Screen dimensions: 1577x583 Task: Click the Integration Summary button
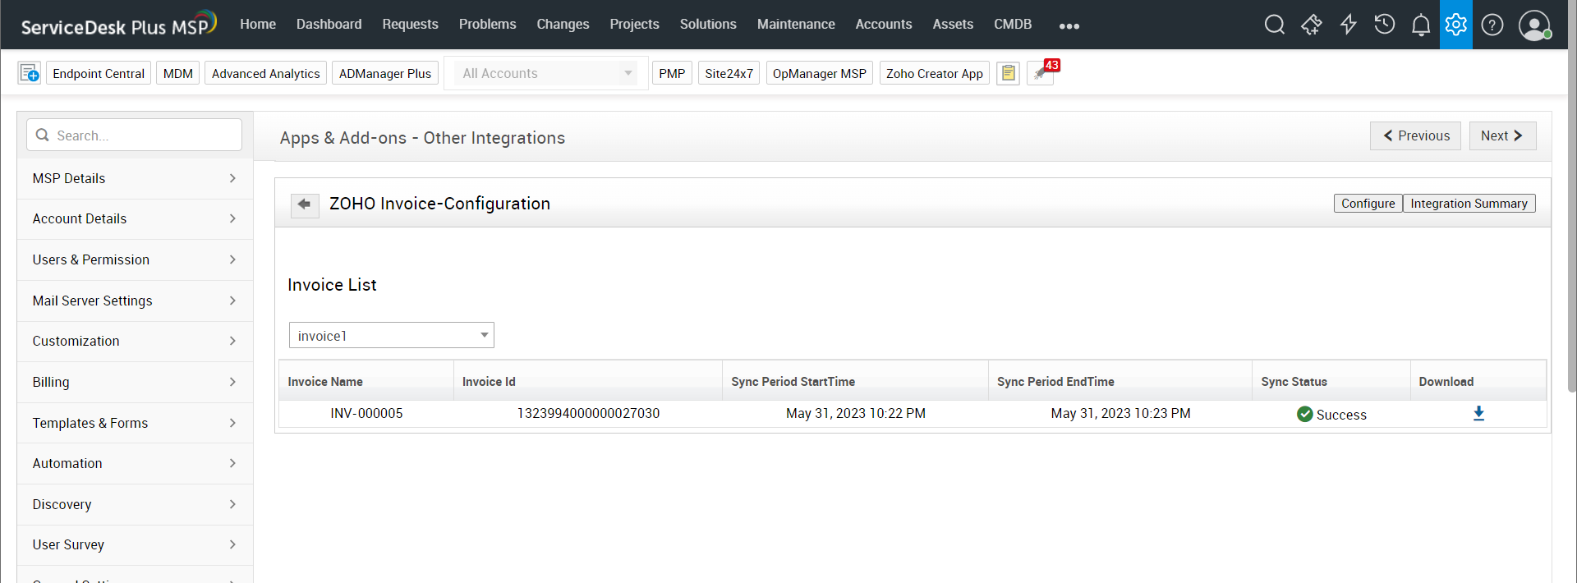click(1469, 203)
